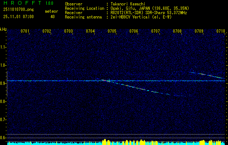This screenshot has width=228, height=145.
Task: Click the 0710 time label
Action: (x=220, y=32)
